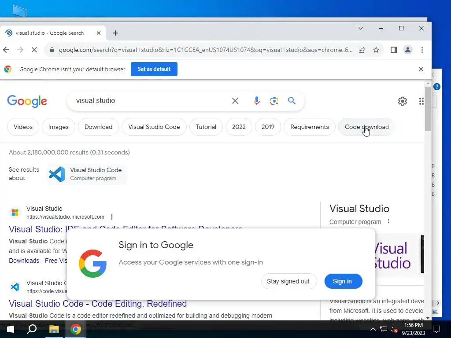Viewport: 451px width, 338px height.
Task: Click the help icon in the background window
Action: (x=436, y=87)
